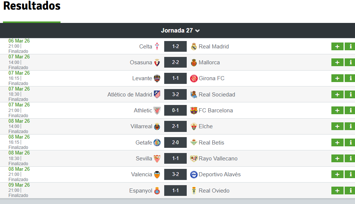The height and width of the screenshot is (204, 355).
Task: Open the Real Sociedad team link
Action: [217, 95]
